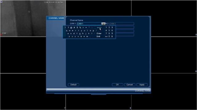Image resolution: width=197 pixels, height=110 pixels.
Task: Tap number 3 on the keypad
Action: click(112, 28)
